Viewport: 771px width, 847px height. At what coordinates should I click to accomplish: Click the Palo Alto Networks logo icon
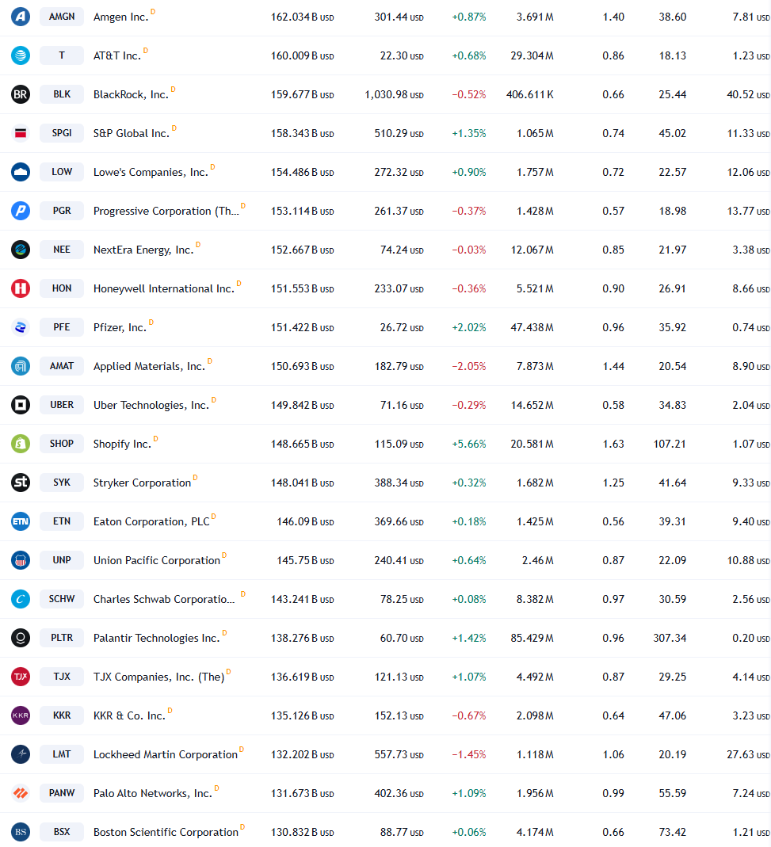[21, 793]
